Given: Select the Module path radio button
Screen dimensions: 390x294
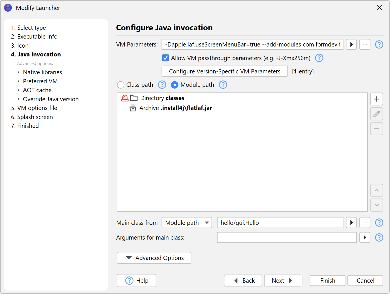Looking at the screenshot, I should coord(175,85).
